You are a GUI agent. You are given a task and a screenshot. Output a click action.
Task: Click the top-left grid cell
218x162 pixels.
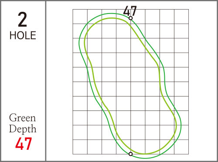point(80,17)
